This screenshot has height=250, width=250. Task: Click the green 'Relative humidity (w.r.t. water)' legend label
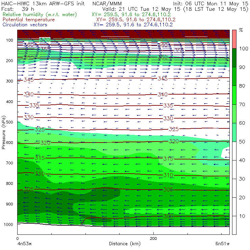pyautogui.click(x=40, y=15)
